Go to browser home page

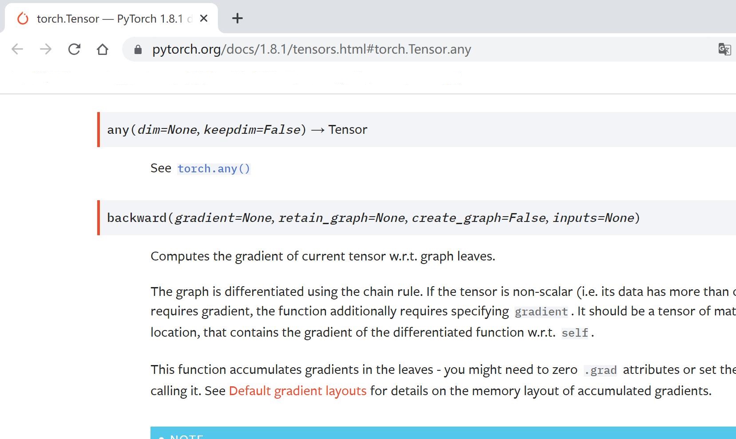103,49
